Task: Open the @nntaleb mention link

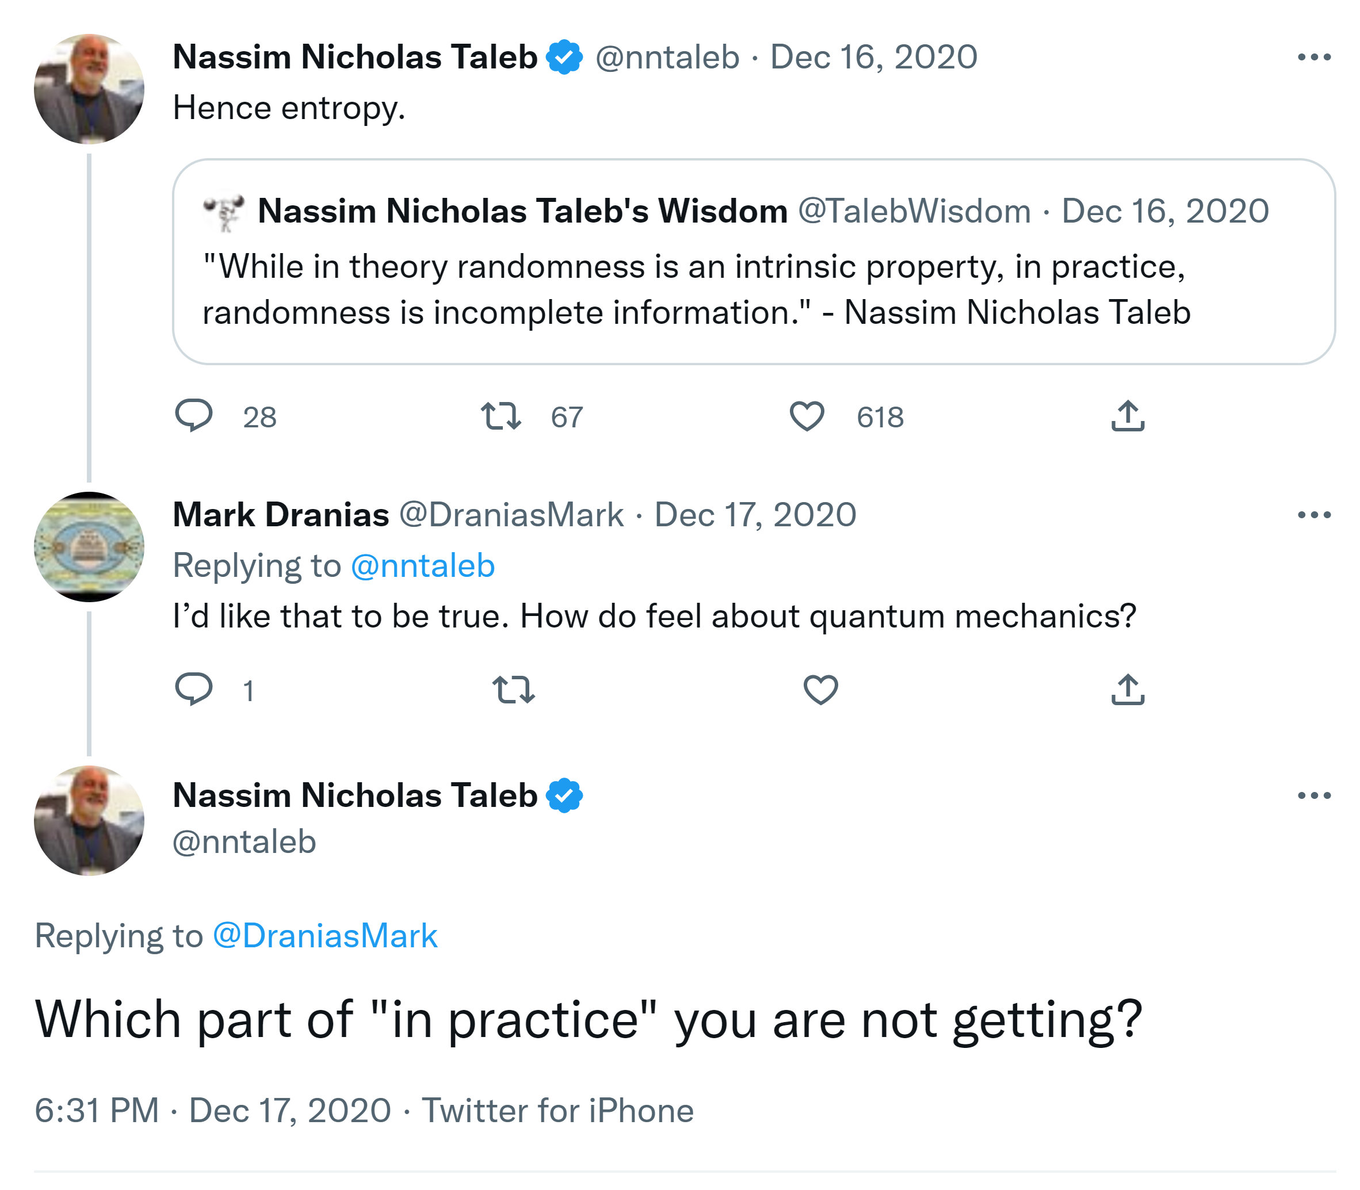Action: [422, 566]
